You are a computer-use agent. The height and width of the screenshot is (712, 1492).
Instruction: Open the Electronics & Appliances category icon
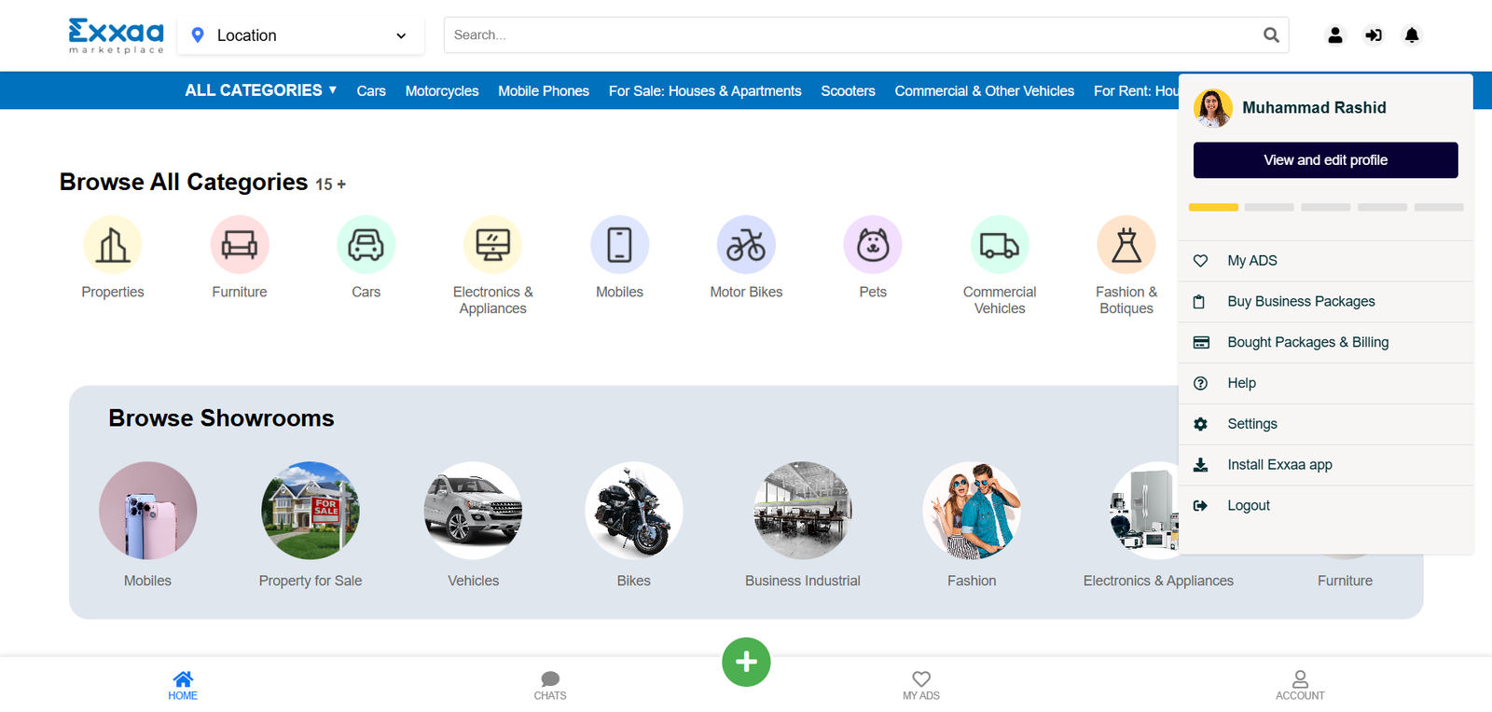coord(492,245)
